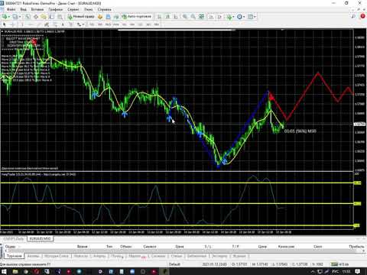
Task: Open the indicators list dropdown
Action: tap(230, 17)
